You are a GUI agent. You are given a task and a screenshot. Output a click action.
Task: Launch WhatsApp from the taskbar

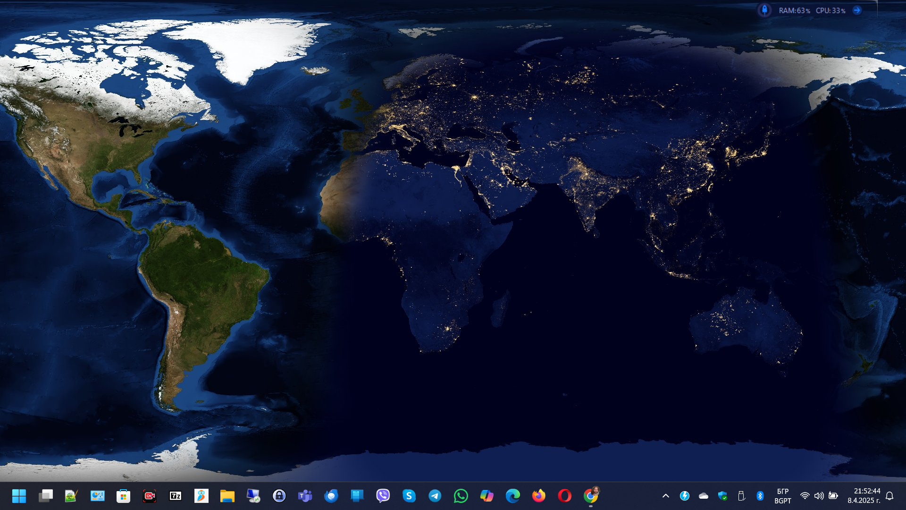[461, 496]
